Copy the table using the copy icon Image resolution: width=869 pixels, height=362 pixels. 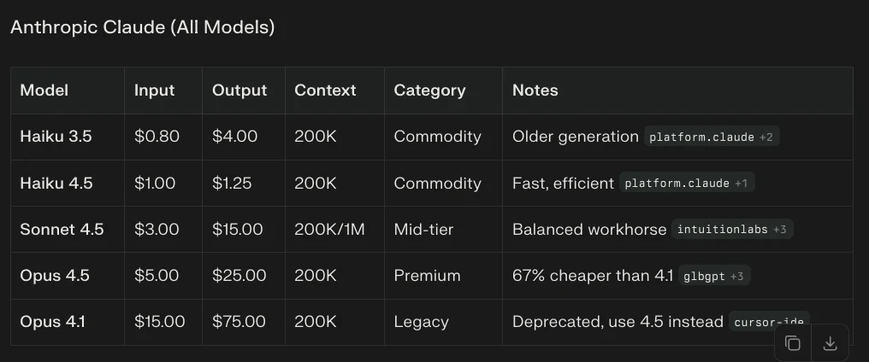point(793,343)
